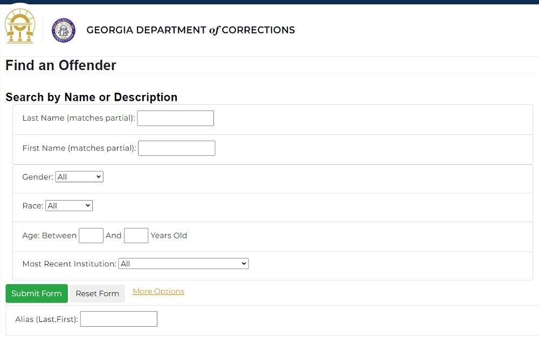Click the gold Georgia state seal logo
539x337 pixels.
pyautogui.click(x=20, y=26)
